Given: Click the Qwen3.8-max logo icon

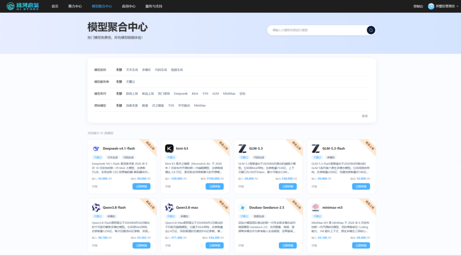Looking at the screenshot, I should tap(169, 207).
